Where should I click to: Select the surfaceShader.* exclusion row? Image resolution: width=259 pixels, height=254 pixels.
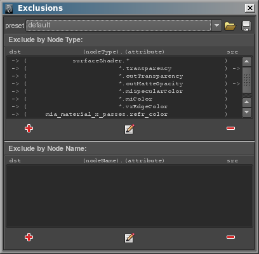click(124, 61)
